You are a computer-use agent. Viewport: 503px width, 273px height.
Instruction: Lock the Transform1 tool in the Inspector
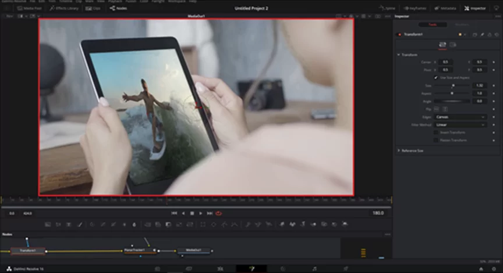click(x=490, y=35)
